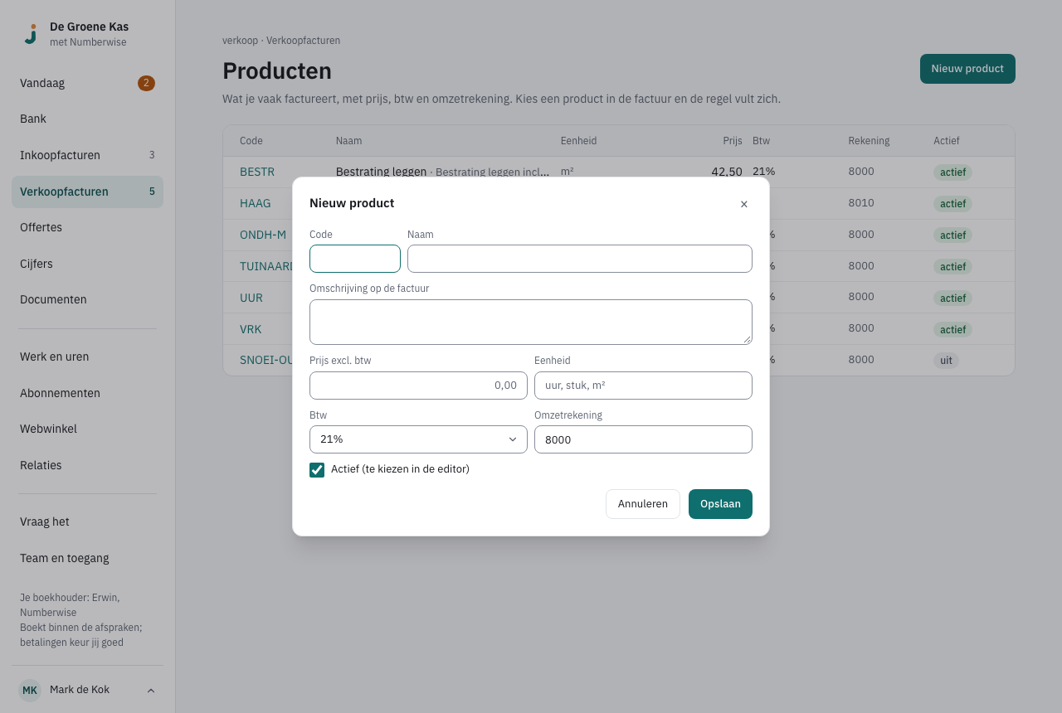Open Relaties in the sidebar
The width and height of the screenshot is (1062, 713).
(87, 465)
